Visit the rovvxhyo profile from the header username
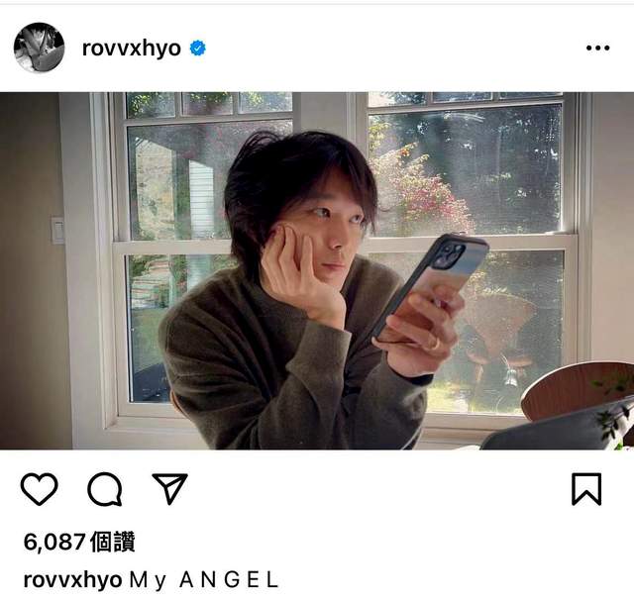The height and width of the screenshot is (603, 634). click(132, 49)
